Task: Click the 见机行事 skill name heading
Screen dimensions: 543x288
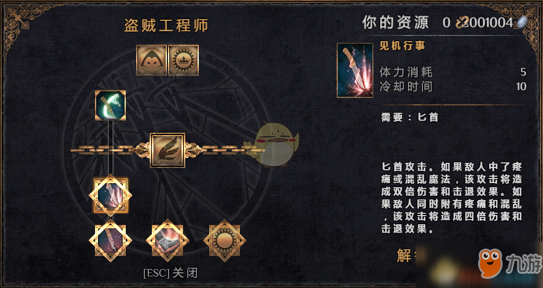Action: (402, 45)
